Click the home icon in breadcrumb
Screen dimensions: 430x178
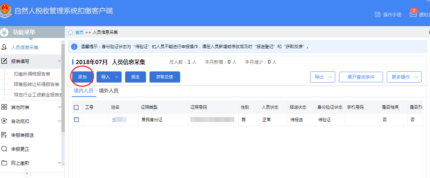(x=71, y=32)
